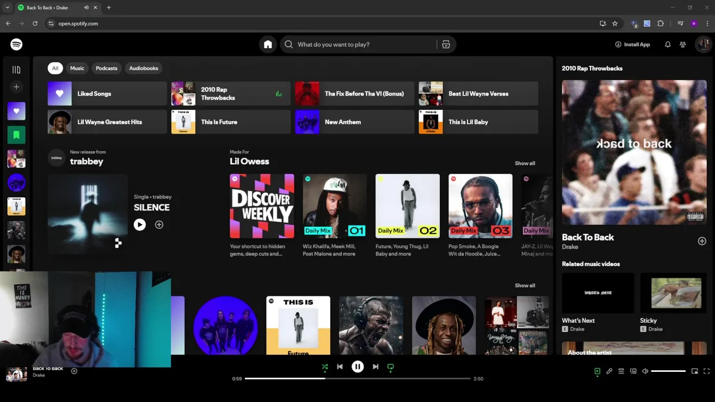
Task: Enter full screen player mode
Action: click(x=707, y=371)
